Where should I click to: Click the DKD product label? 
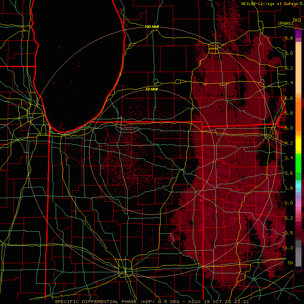[x=297, y=20]
